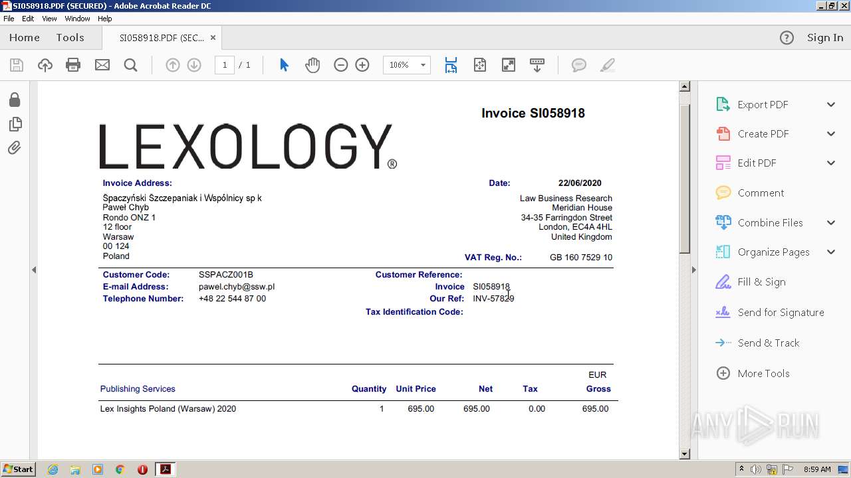The image size is (851, 478).
Task: Expand the Combine Files options chevron
Action: pos(831,223)
